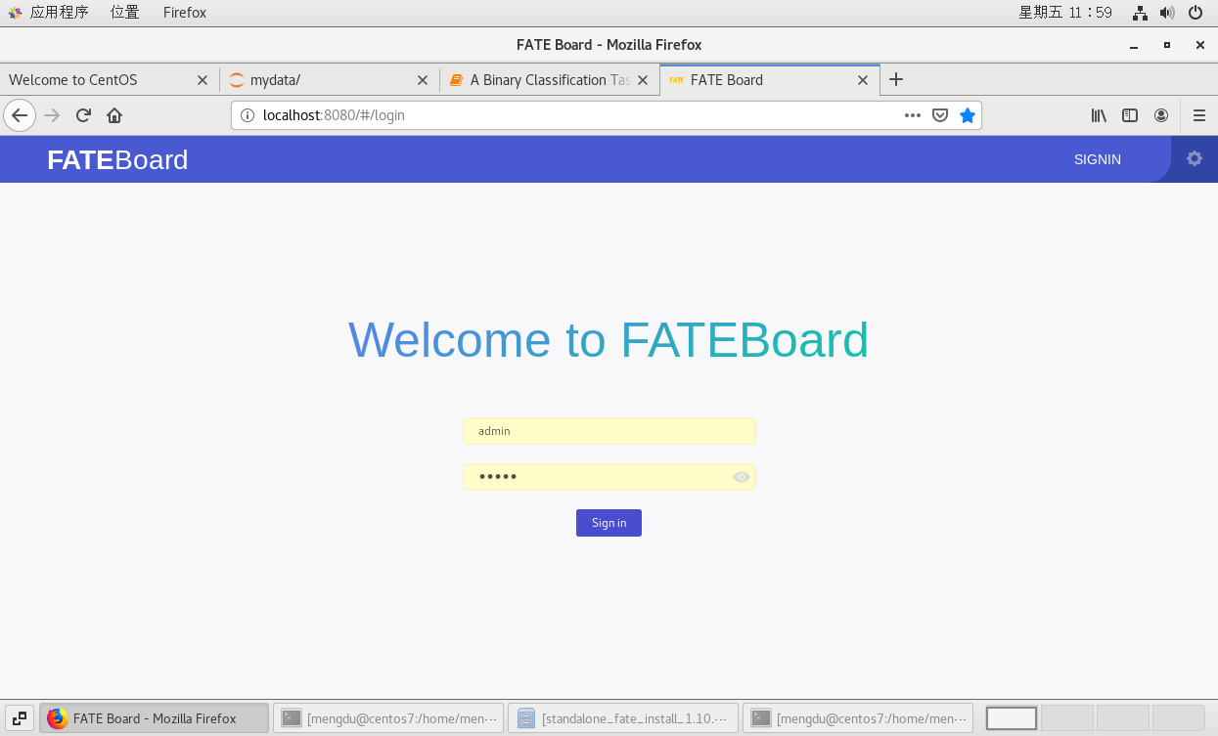Open a new tab with plus button
Viewport: 1218px width, 736px height.
pyautogui.click(x=896, y=80)
